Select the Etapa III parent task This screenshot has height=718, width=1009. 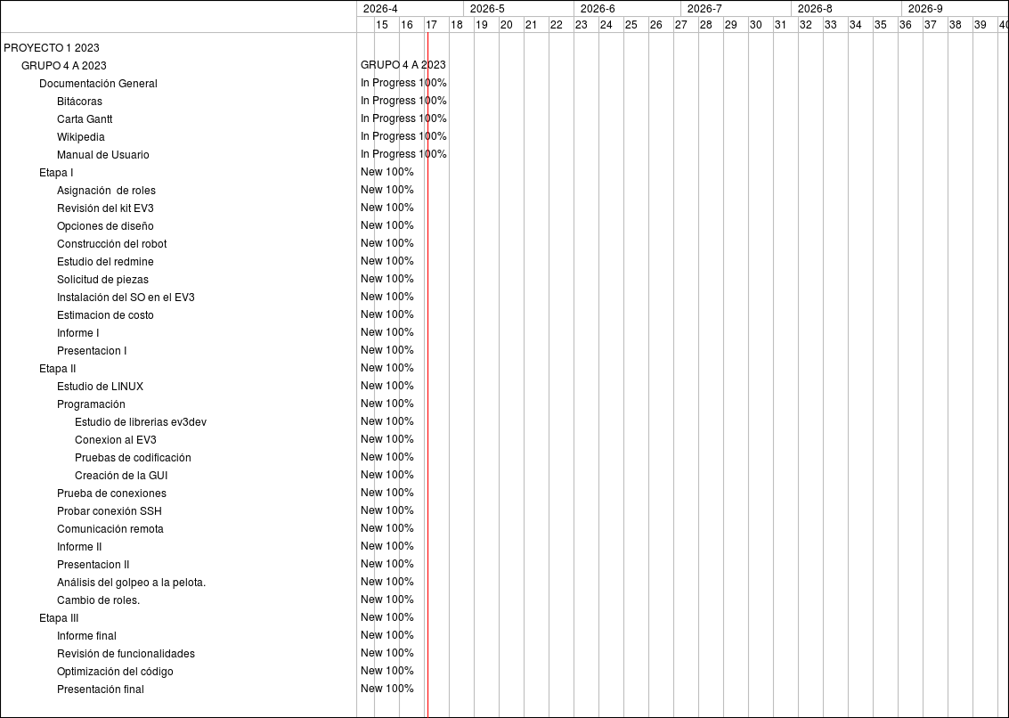[59, 618]
